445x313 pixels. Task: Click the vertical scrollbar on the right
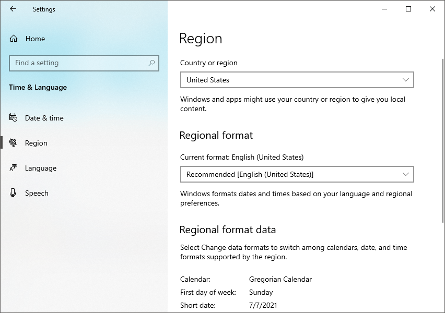click(442, 141)
